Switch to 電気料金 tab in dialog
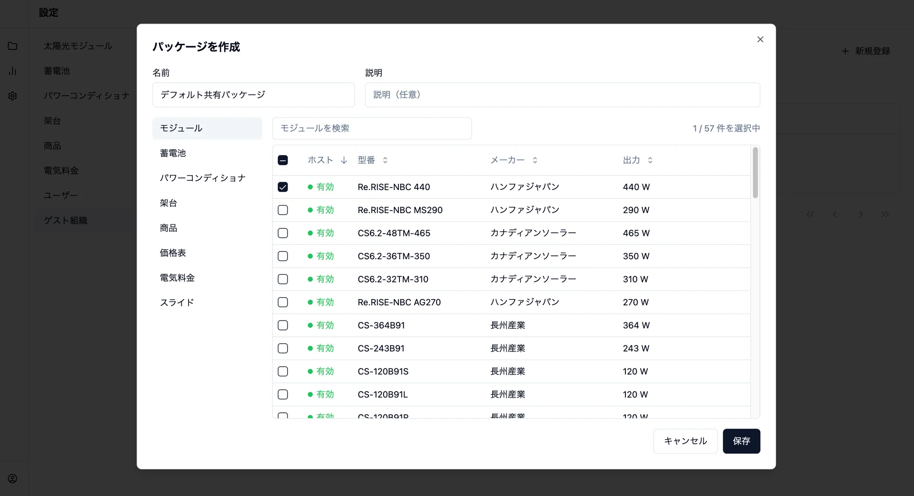Screen dimensions: 914x496 click(207, 278)
